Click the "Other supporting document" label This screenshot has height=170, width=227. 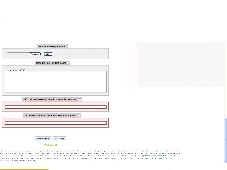(x=52, y=46)
